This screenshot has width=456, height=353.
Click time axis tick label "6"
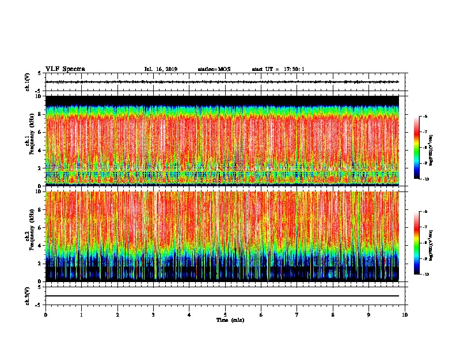tap(261, 315)
